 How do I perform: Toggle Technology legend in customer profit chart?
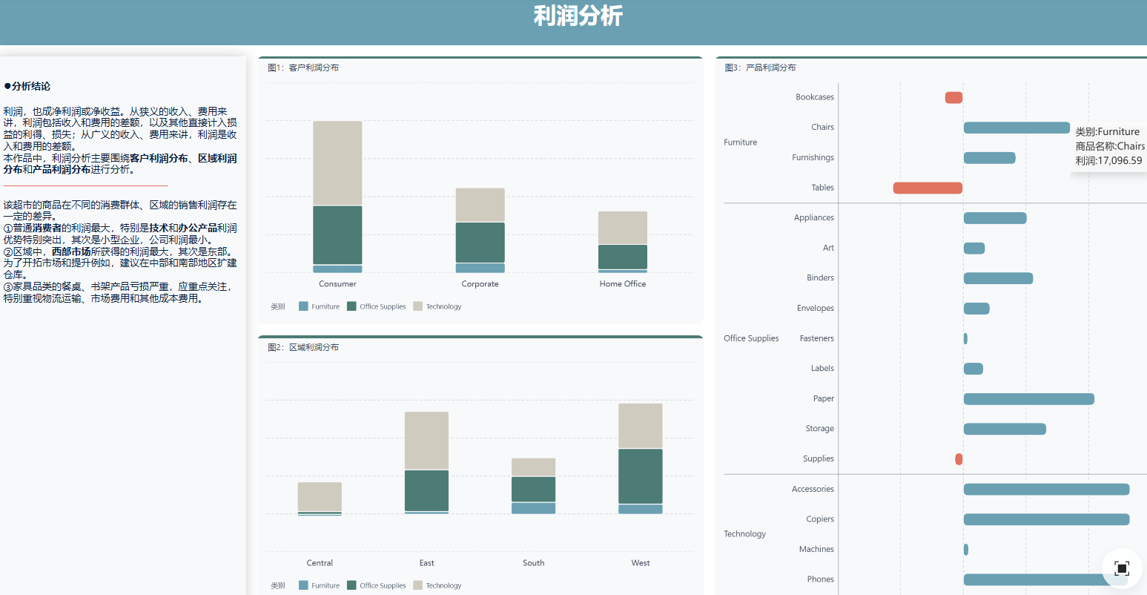[437, 306]
